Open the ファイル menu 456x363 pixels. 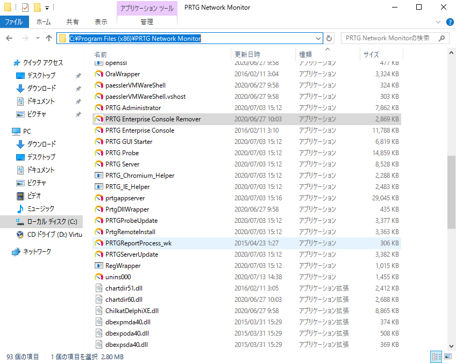tap(14, 22)
